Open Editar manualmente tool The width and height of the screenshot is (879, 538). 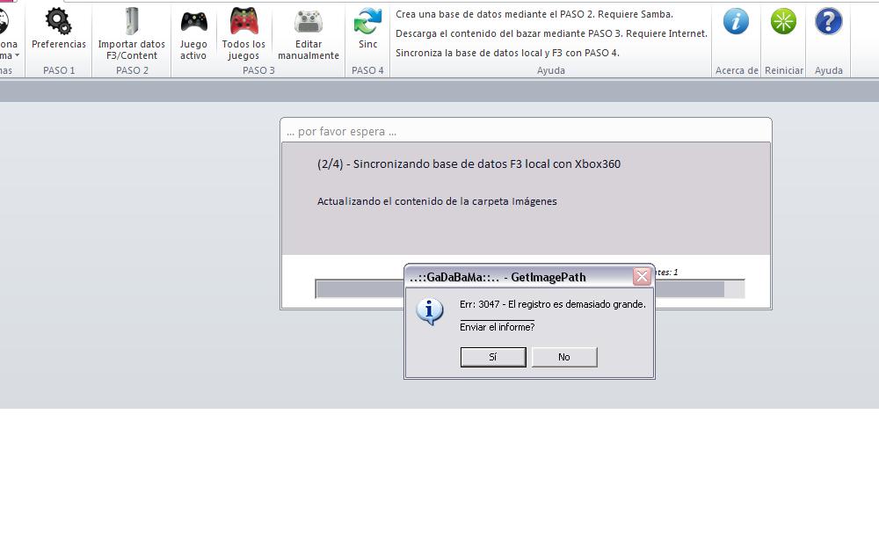(x=309, y=22)
